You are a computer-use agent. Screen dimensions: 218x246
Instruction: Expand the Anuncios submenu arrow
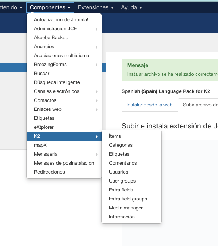(97, 47)
